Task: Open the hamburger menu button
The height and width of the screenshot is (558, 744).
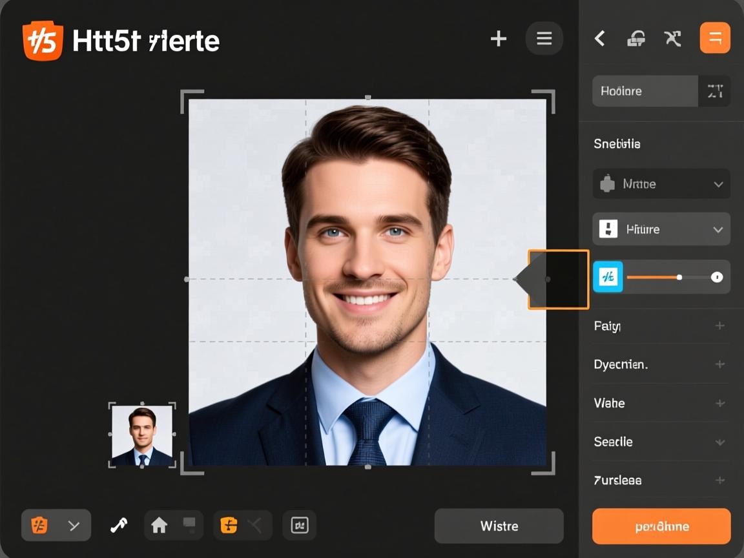Action: (x=544, y=39)
